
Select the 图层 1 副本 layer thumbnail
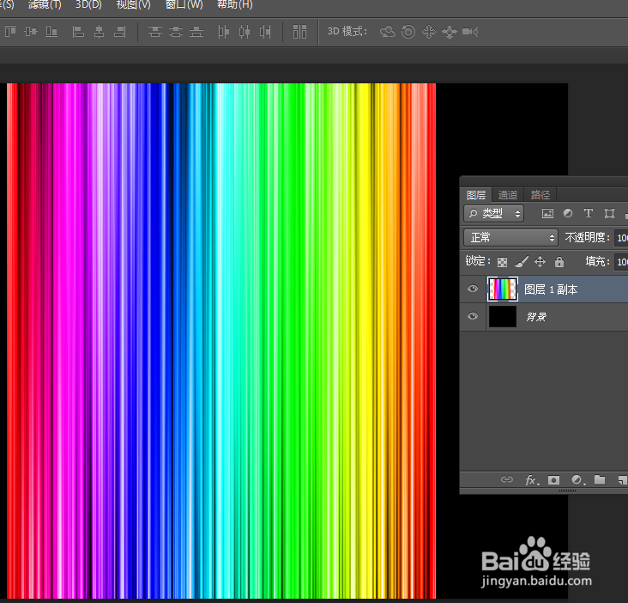tap(502, 289)
